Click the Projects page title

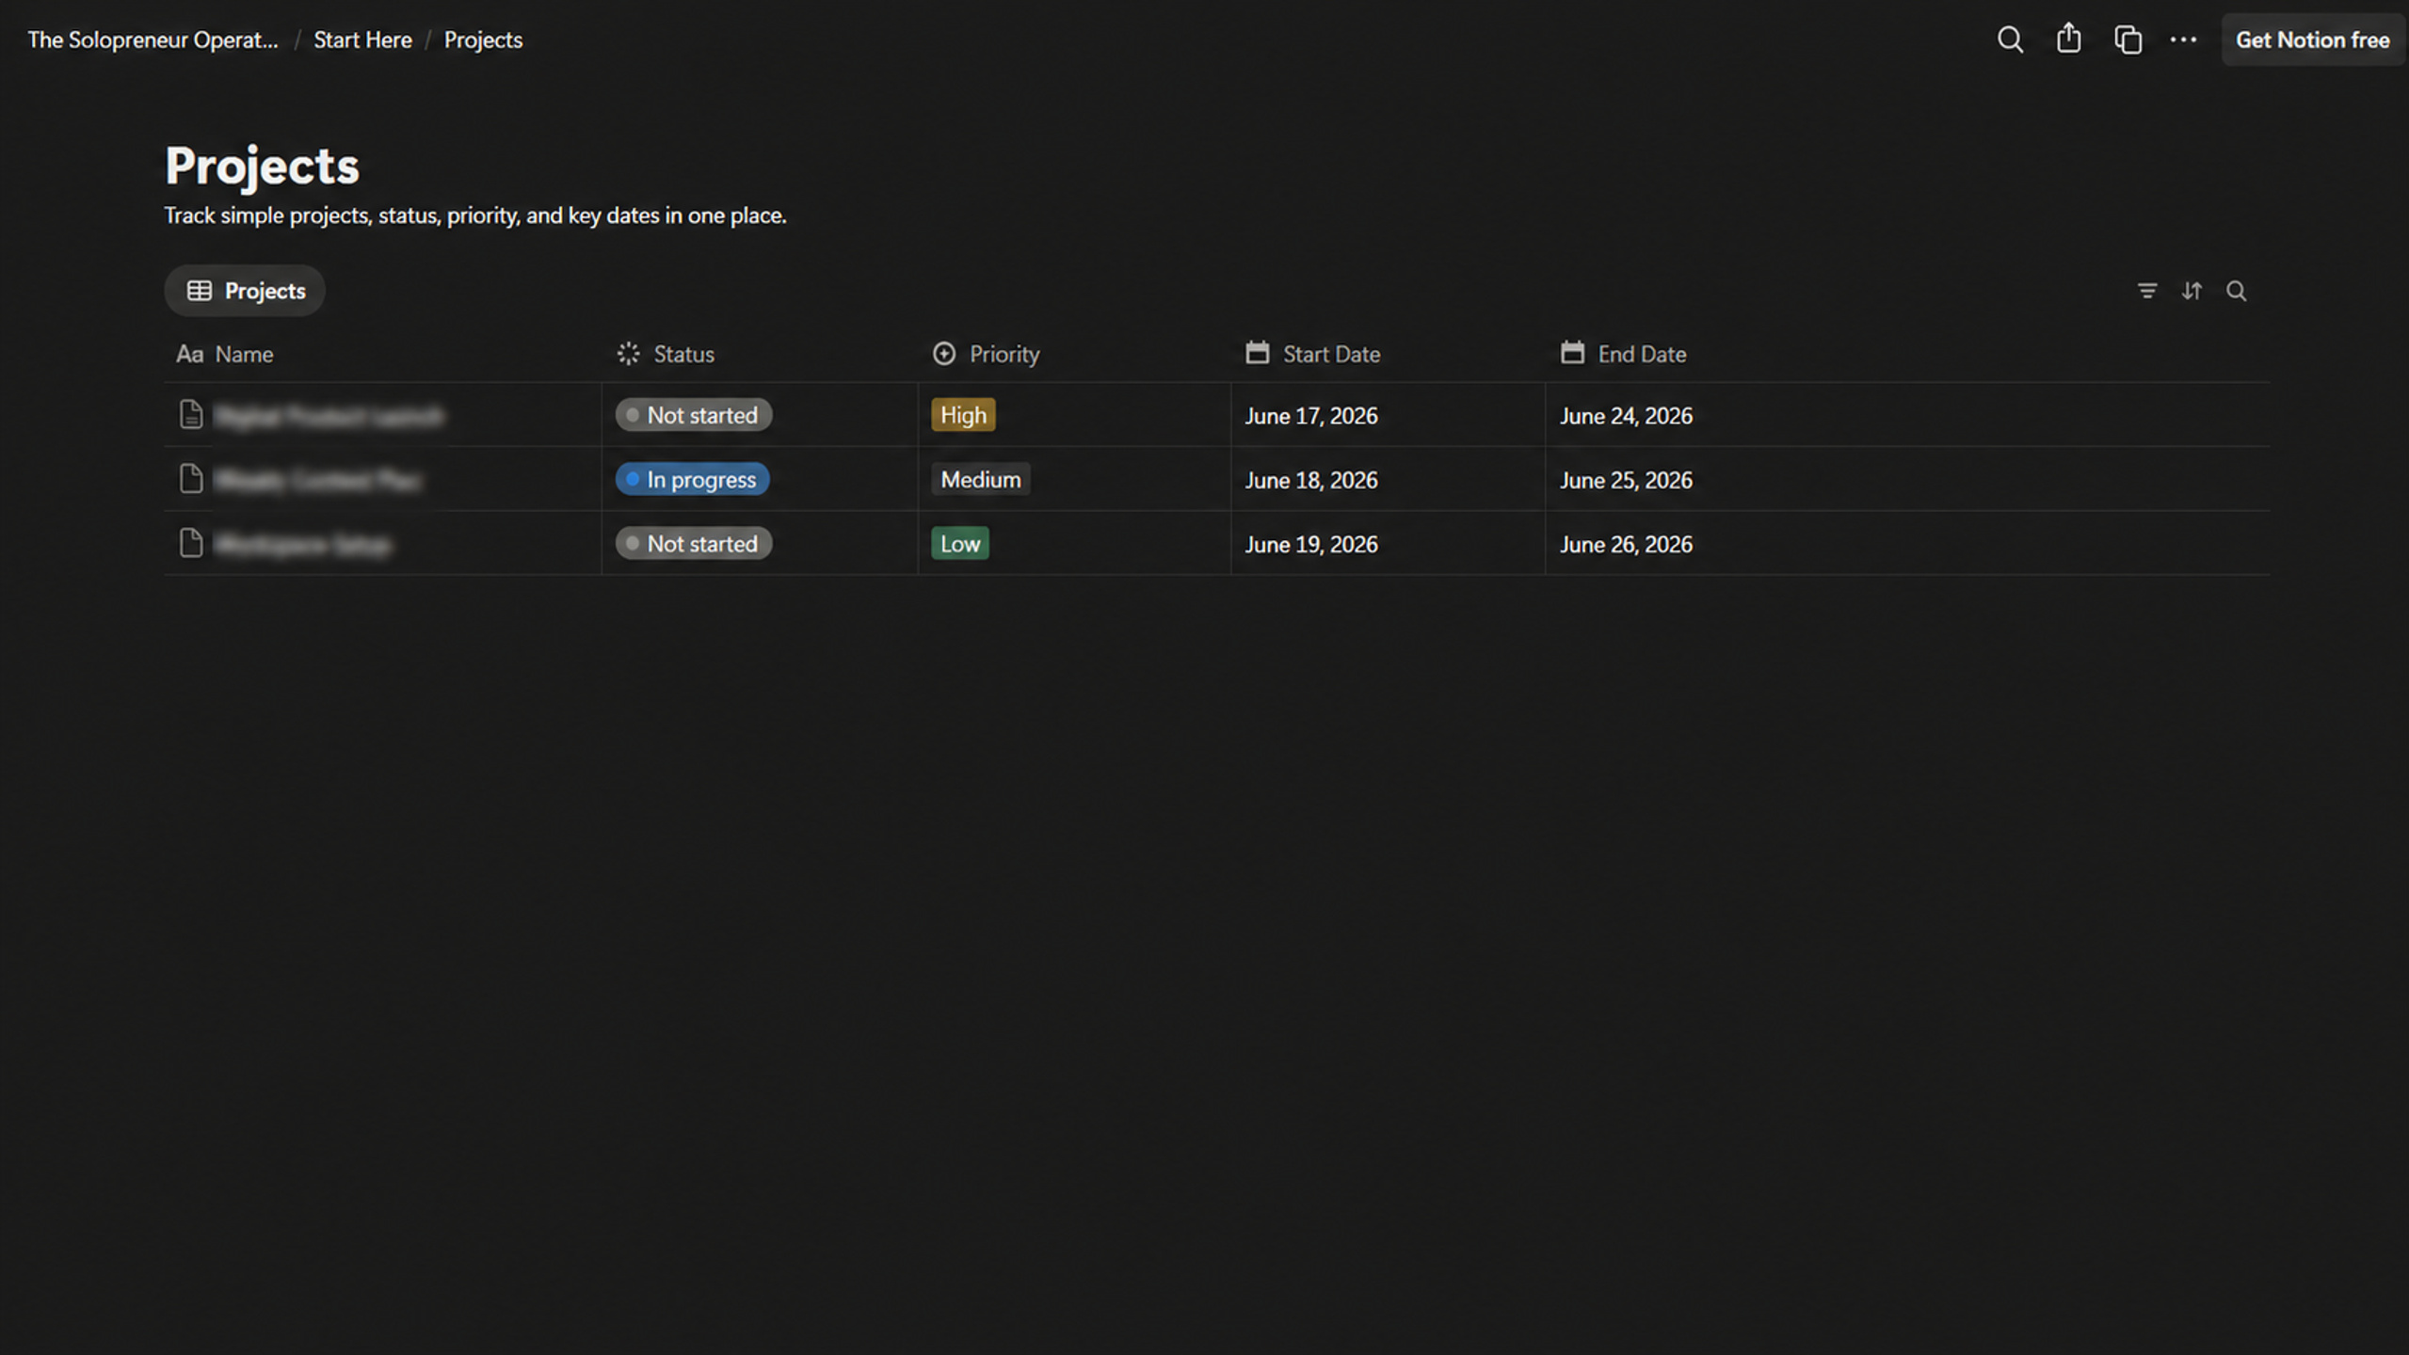(x=262, y=166)
